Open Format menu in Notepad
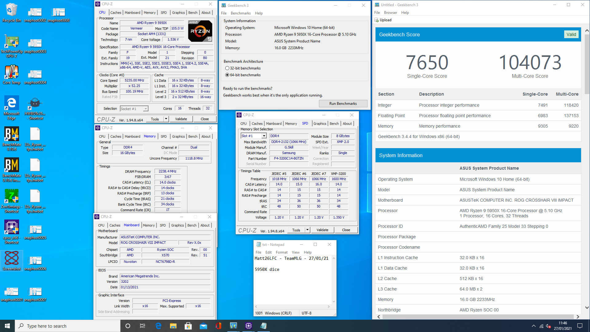590x332 pixels. [x=281, y=252]
